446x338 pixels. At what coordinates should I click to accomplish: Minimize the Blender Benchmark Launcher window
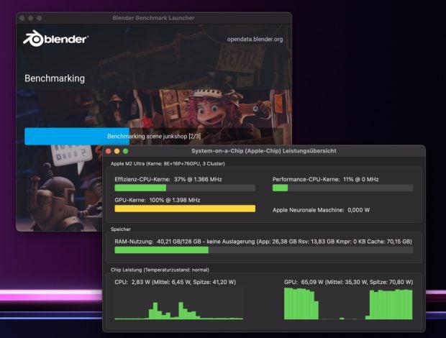(32, 17)
